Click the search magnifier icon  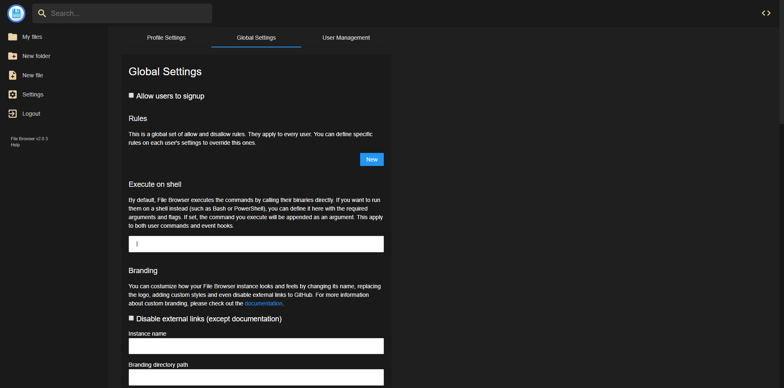(x=42, y=13)
